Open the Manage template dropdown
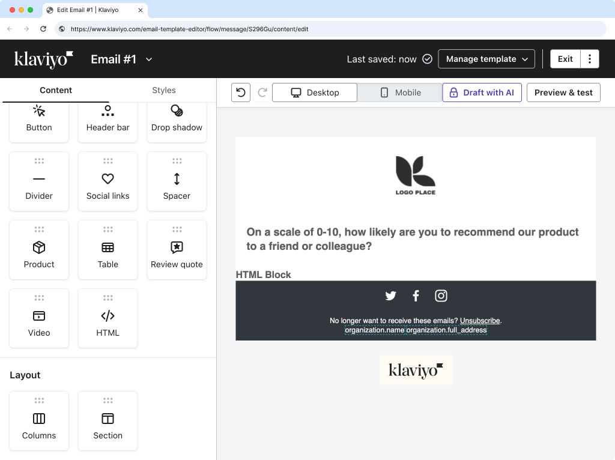Screen dimensions: 615x460 point(486,59)
